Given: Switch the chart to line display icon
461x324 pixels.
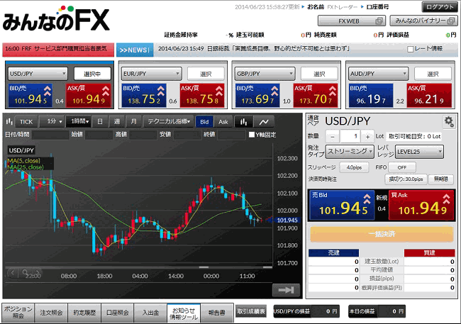Looking at the screenshot, I should [x=264, y=121].
